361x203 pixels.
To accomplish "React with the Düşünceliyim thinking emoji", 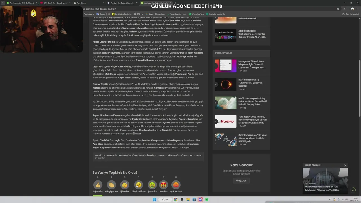I will point(138,185).
